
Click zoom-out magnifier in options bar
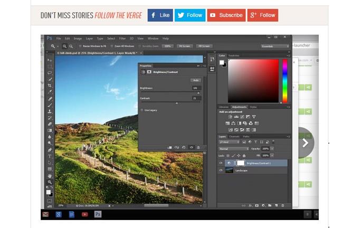tap(71, 46)
